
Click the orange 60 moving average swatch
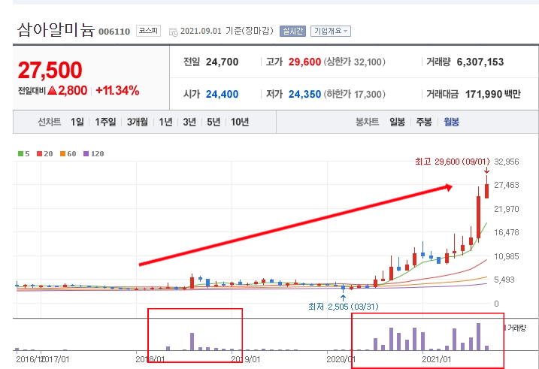62,154
